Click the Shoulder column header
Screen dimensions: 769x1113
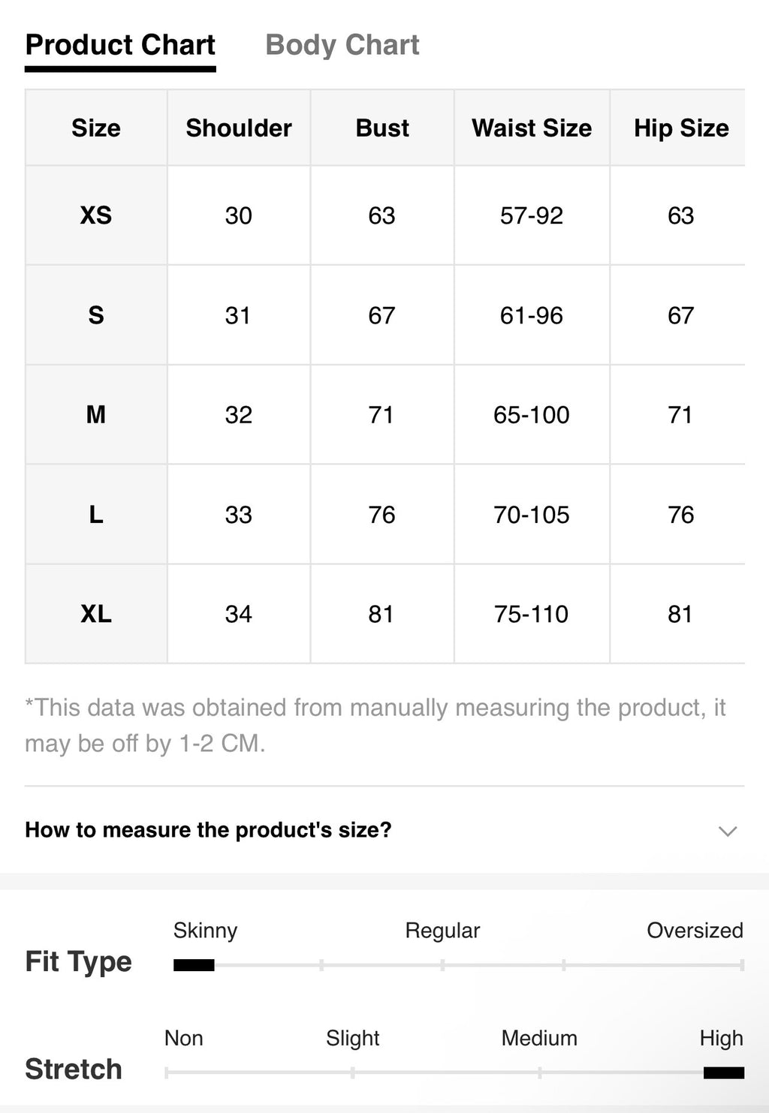point(239,128)
